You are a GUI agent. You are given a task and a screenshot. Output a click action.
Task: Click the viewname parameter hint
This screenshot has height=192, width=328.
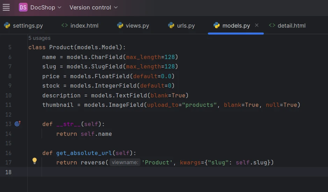pyautogui.click(x=125, y=162)
